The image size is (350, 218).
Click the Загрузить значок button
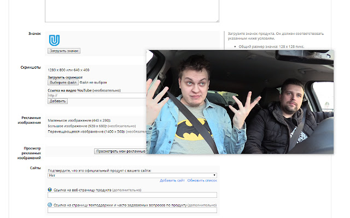click(64, 51)
